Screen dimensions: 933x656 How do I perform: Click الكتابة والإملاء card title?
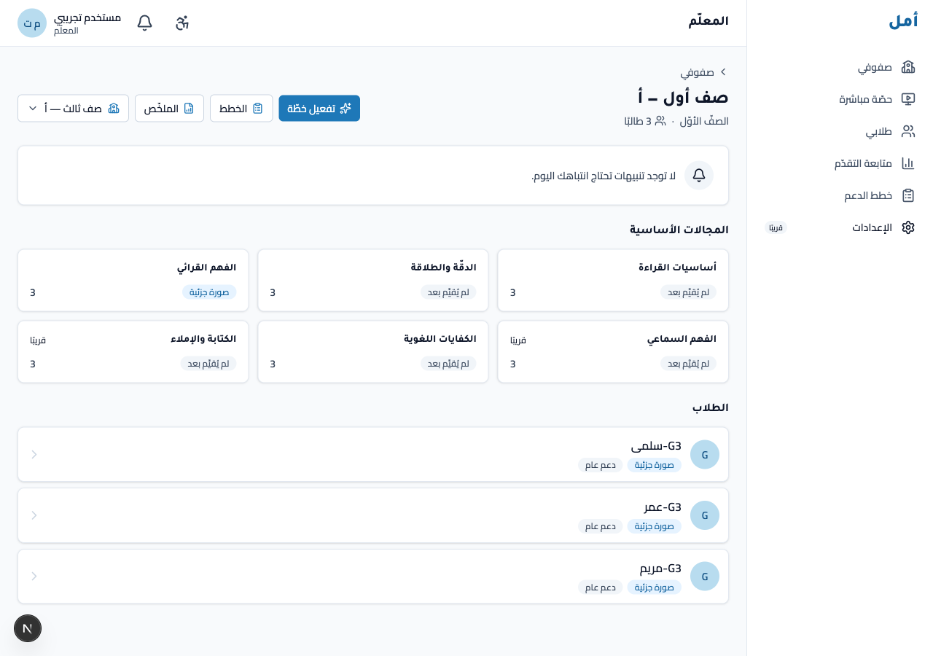pyautogui.click(x=203, y=339)
